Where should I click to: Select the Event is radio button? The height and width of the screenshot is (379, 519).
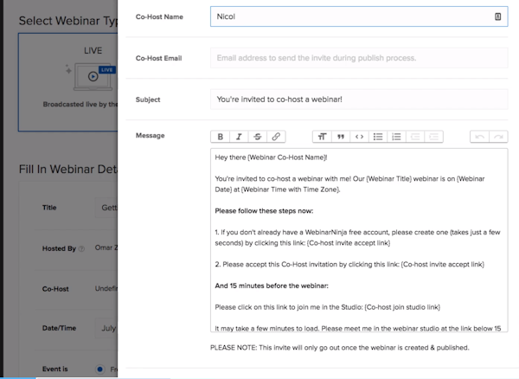99,369
